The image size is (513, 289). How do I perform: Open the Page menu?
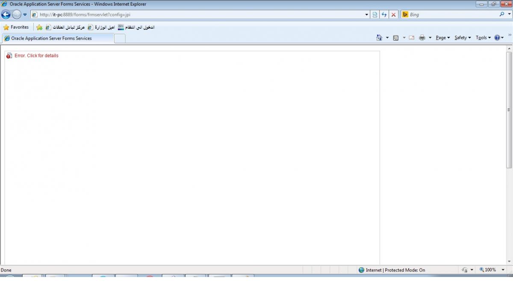click(442, 38)
